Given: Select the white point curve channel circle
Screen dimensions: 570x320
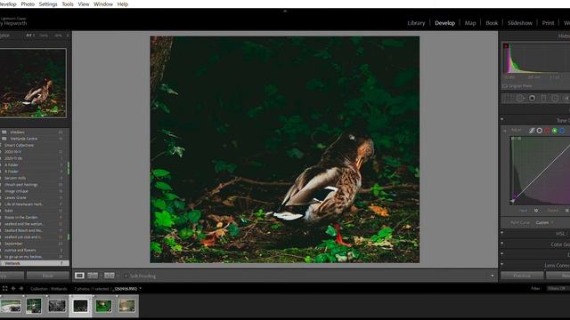Looking at the screenshot, I should (540, 131).
